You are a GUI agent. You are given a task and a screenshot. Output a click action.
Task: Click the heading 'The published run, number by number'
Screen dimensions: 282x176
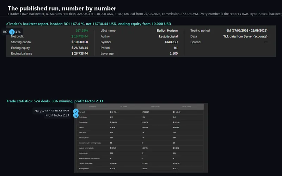pyautogui.click(x=62, y=8)
